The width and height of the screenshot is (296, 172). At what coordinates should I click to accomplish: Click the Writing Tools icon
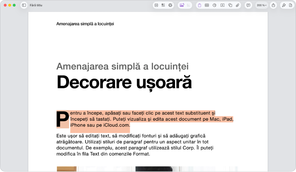pyautogui.click(x=170, y=5)
